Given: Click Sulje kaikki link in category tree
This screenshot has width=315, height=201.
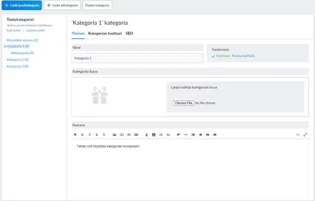Looking at the screenshot, I should coord(14,30).
